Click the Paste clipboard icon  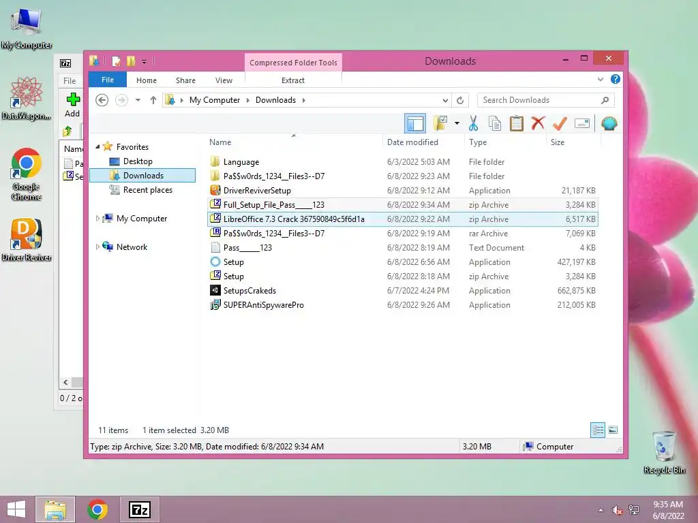pos(517,123)
